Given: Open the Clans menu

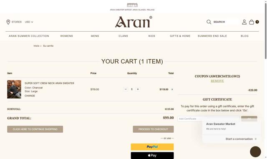Looking at the screenshot, I should click(x=123, y=36).
